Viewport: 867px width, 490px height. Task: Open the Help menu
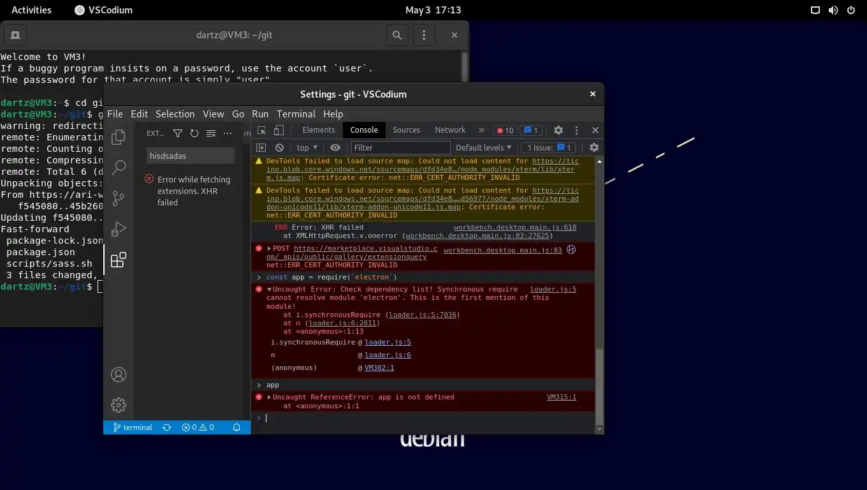click(333, 114)
